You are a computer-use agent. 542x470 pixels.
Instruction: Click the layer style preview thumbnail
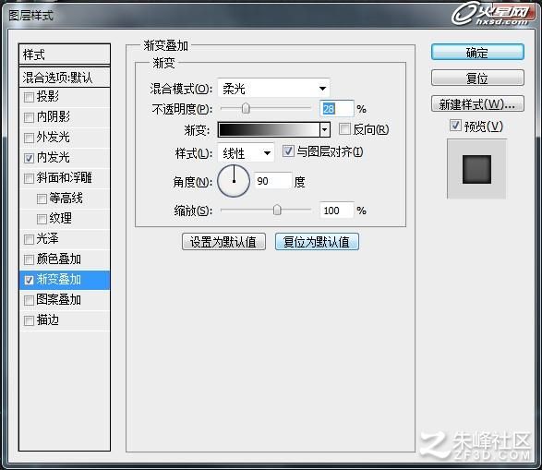tap(476, 169)
